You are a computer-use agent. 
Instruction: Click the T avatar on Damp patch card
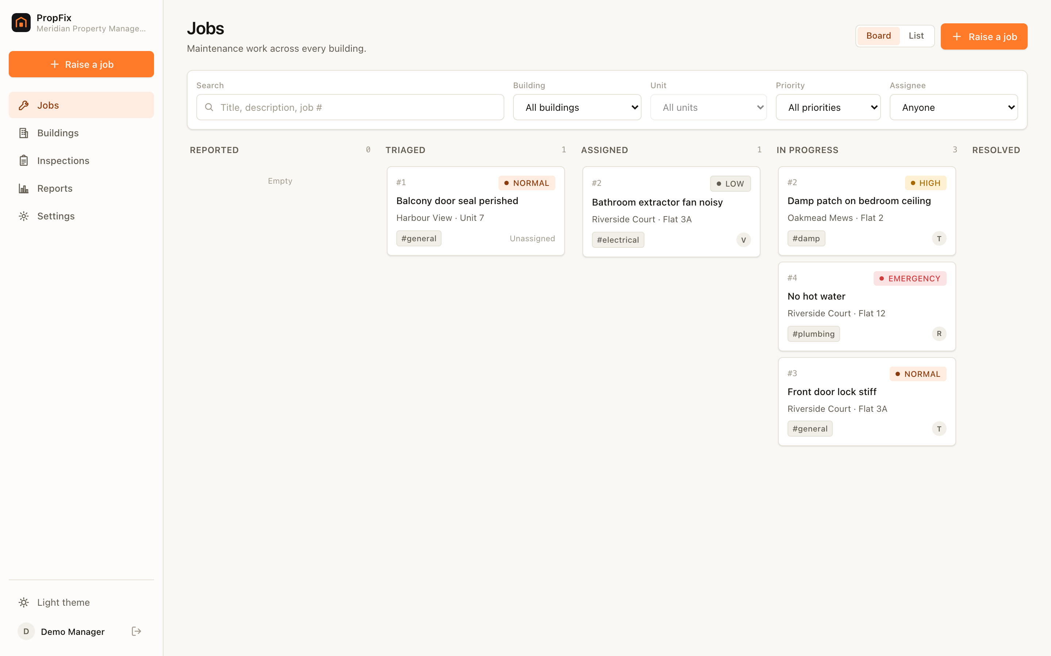939,239
